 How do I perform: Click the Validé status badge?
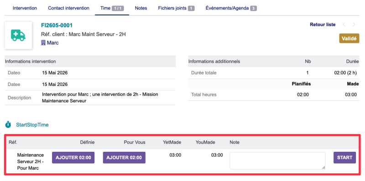[x=349, y=38]
